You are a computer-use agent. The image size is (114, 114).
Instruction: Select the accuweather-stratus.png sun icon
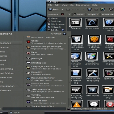pyautogui.click(x=94, y=39)
